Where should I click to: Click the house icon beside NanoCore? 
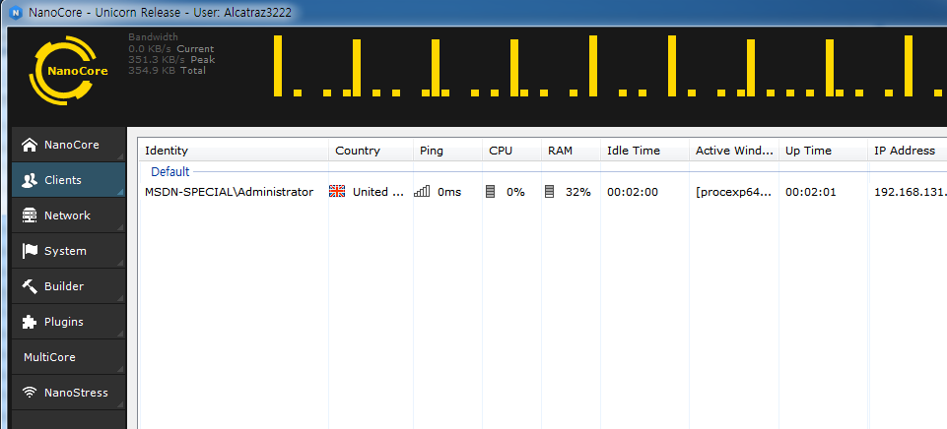pyautogui.click(x=29, y=145)
